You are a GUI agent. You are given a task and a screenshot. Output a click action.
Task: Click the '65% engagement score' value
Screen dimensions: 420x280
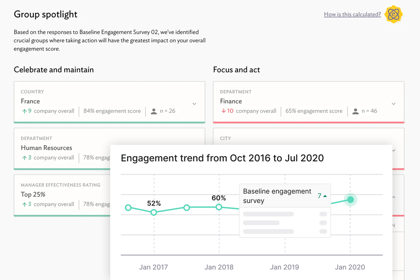point(314,111)
